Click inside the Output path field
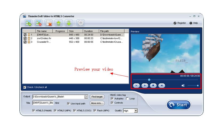 pos(58,97)
